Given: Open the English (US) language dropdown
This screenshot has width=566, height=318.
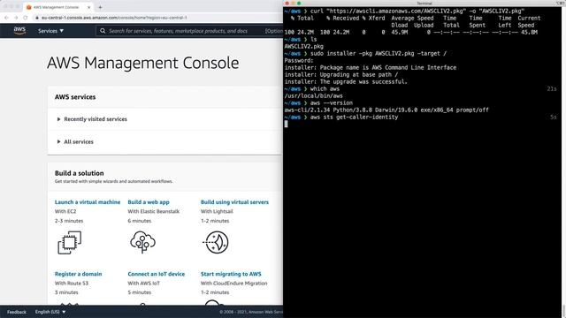Looking at the screenshot, I should pos(50,312).
